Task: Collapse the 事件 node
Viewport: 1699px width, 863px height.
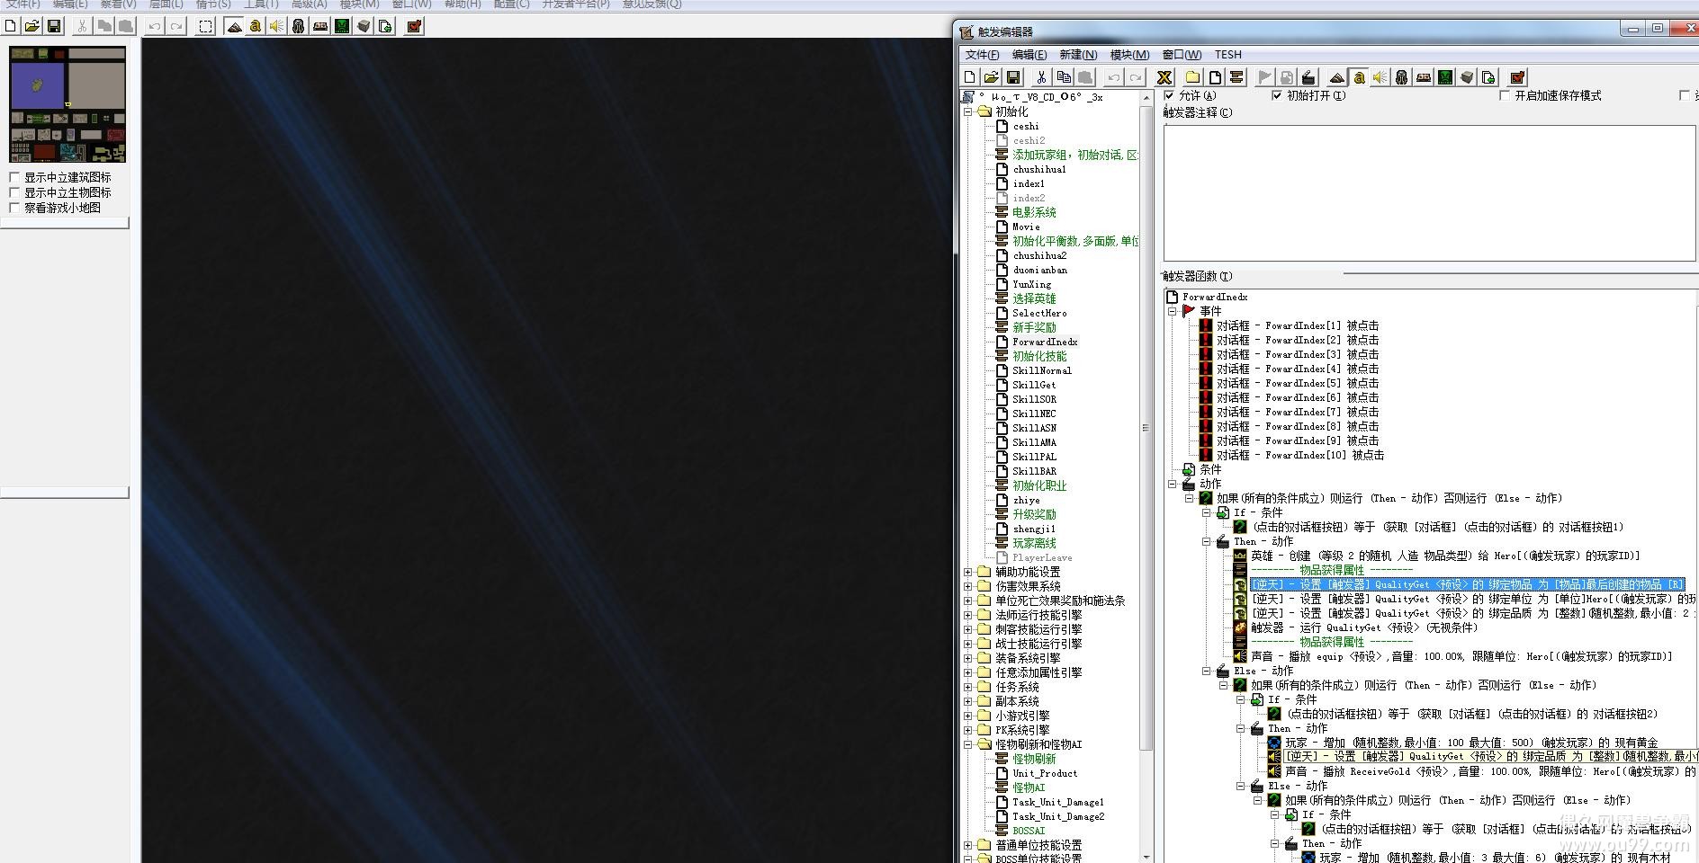Action: pyautogui.click(x=1173, y=311)
